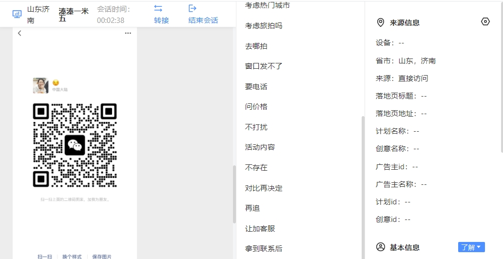Screen dimensions: 503x259
Task: Click visitor name 溱溱一米五
Action: tap(74, 15)
